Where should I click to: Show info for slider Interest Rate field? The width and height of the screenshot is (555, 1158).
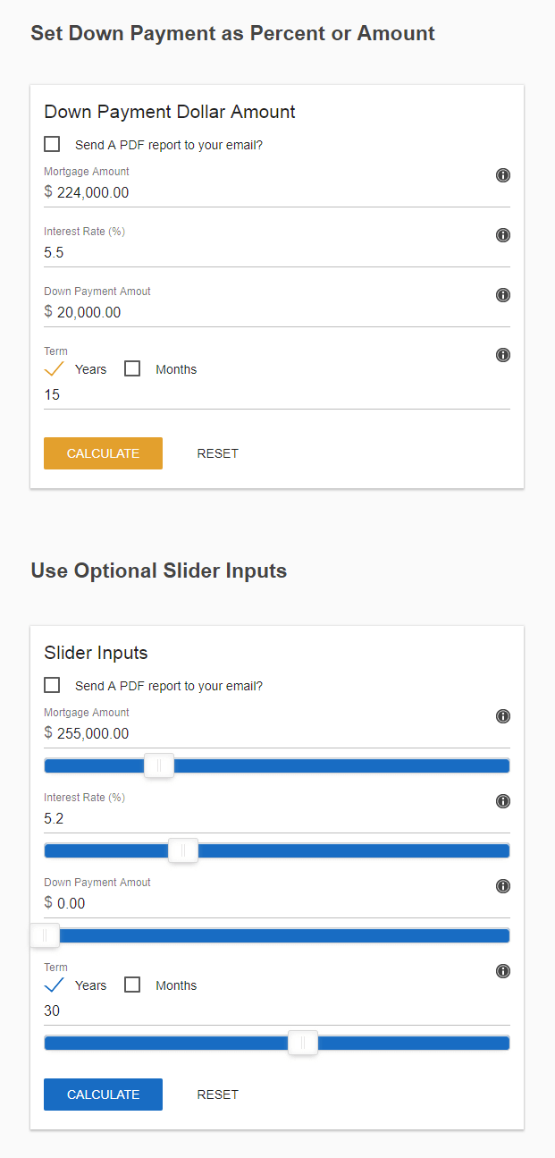tap(503, 801)
